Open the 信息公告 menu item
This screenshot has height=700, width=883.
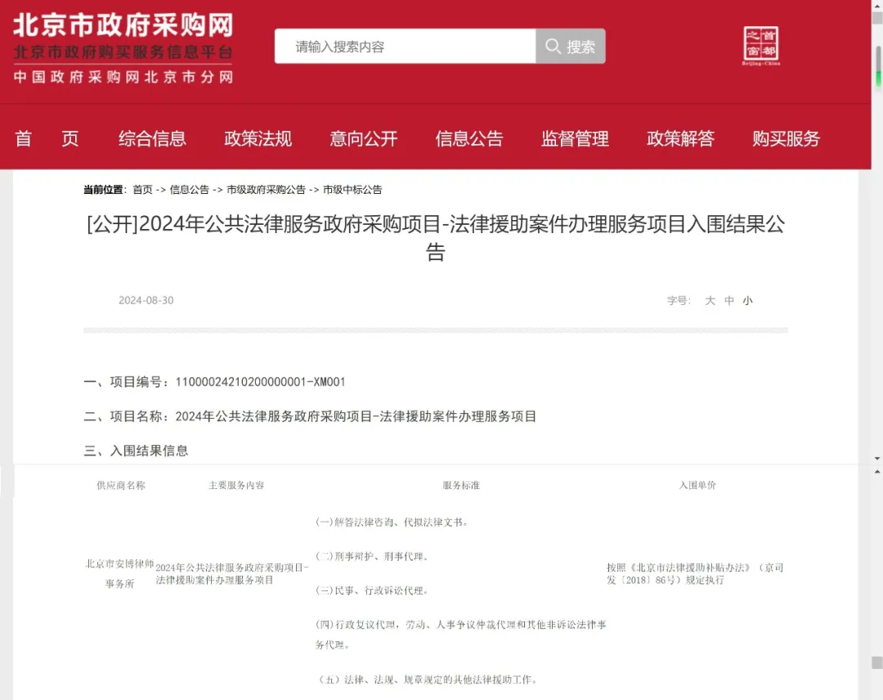point(469,138)
